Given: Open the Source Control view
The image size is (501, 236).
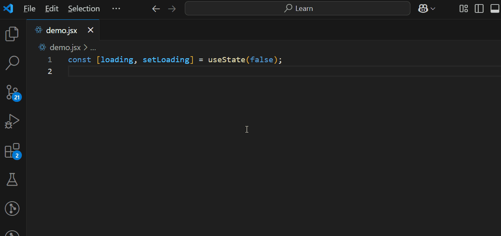Looking at the screenshot, I should click(12, 92).
